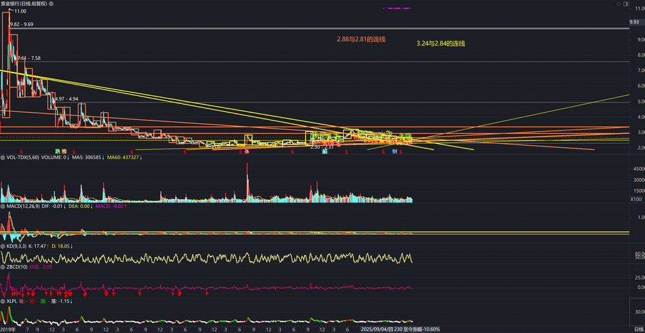This screenshot has height=333, width=645.
Task: Click the '7.61 - 7.58' gap label
Action: pyautogui.click(x=29, y=59)
